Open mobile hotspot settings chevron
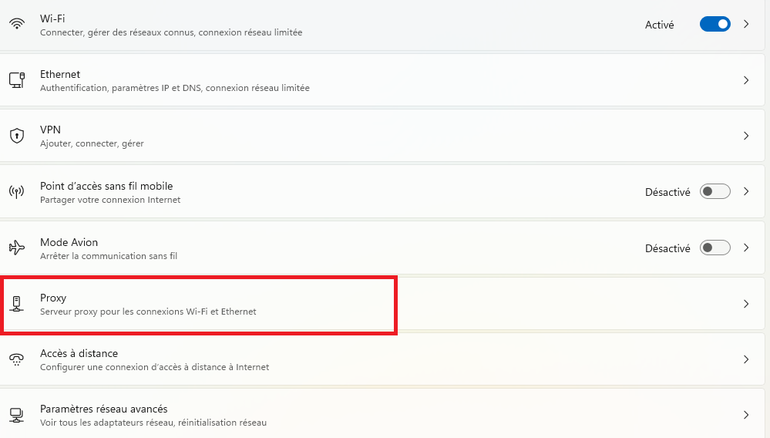Viewport: 770px width, 438px height. click(746, 191)
